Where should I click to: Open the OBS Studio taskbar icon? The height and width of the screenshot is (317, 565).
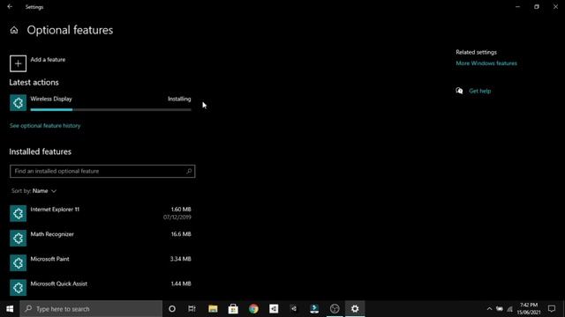335,309
